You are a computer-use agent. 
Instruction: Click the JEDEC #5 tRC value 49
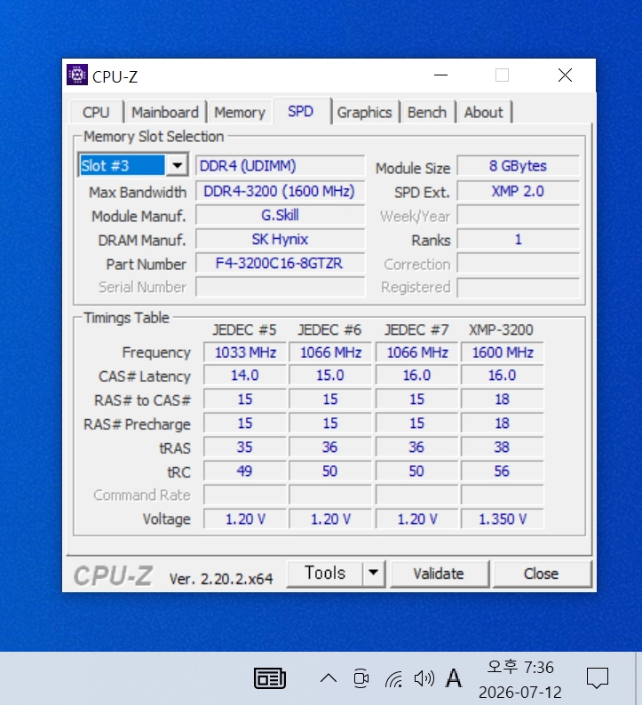point(245,471)
